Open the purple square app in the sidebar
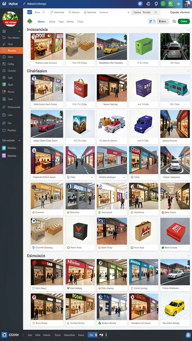This screenshot has width=192, height=341. pyautogui.click(x=4, y=156)
